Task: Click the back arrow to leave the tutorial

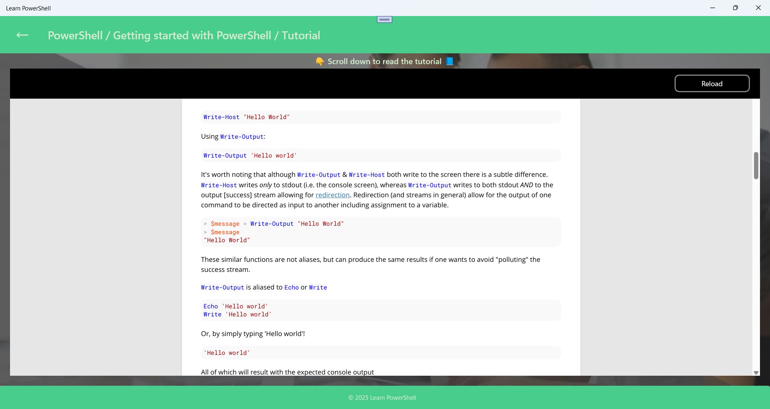Action: click(22, 35)
